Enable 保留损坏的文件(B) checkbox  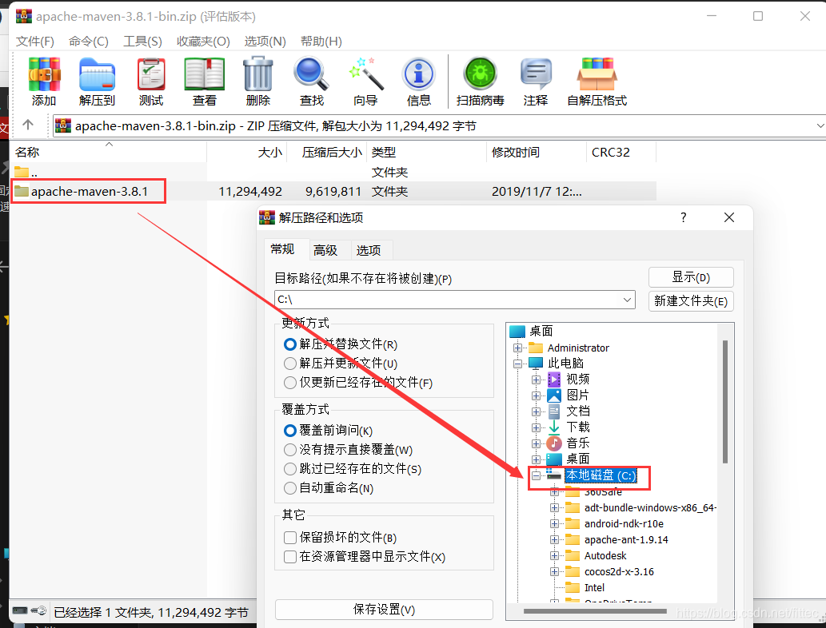coord(289,538)
